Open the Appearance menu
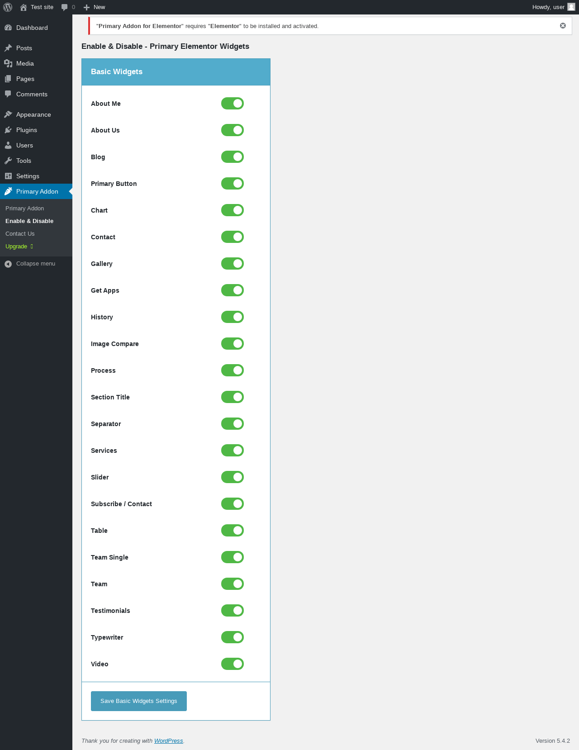Viewport: 579px width, 750px height. point(36,114)
